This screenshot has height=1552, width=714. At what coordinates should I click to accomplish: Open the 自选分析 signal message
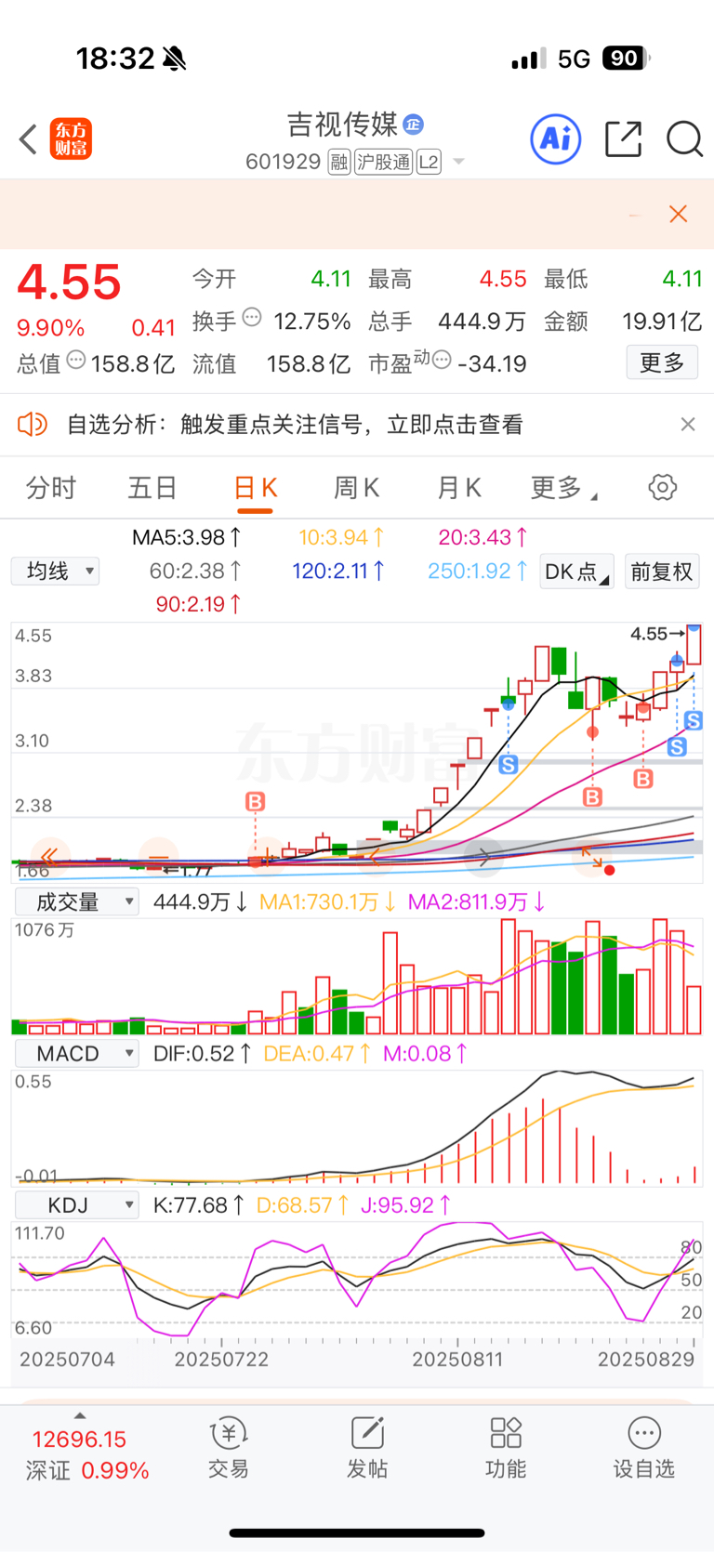295,425
